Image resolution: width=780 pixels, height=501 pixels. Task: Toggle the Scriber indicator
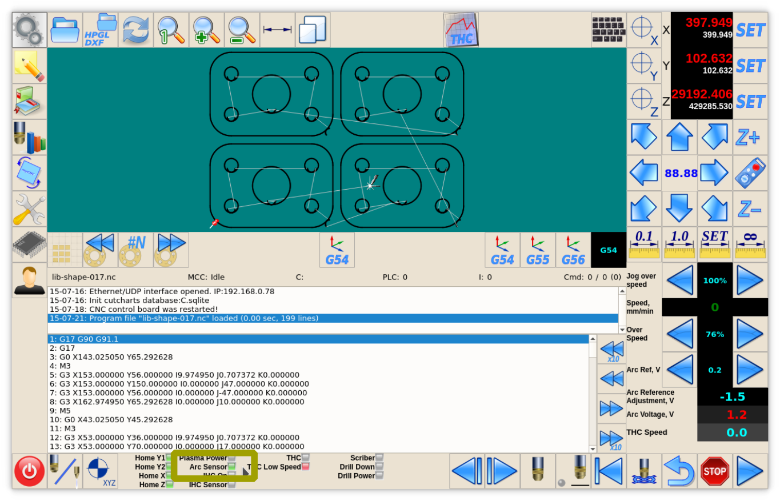379,458
